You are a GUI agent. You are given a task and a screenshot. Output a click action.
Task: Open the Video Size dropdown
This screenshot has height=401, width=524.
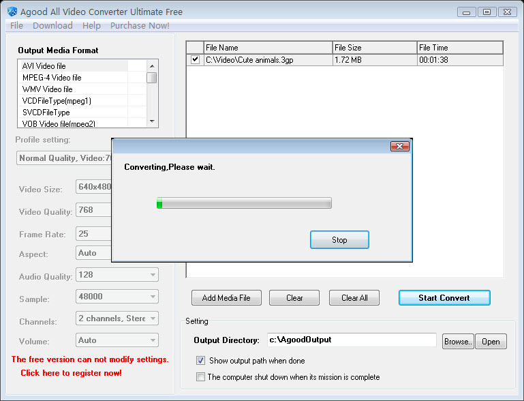[93, 187]
